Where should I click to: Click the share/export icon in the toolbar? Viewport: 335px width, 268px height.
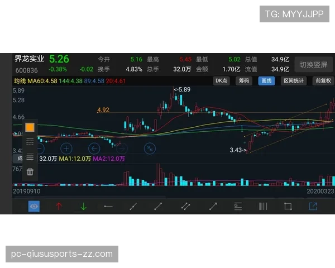click(313, 206)
